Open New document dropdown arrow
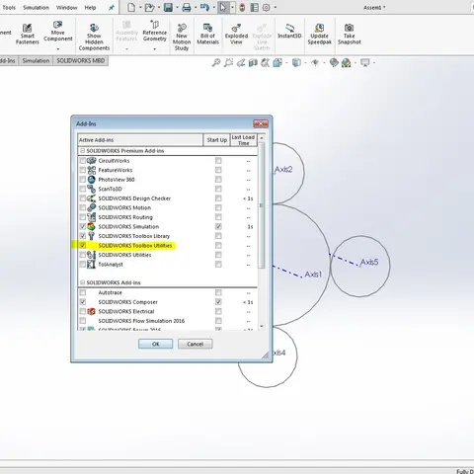The width and height of the screenshot is (474, 474). click(x=140, y=7)
